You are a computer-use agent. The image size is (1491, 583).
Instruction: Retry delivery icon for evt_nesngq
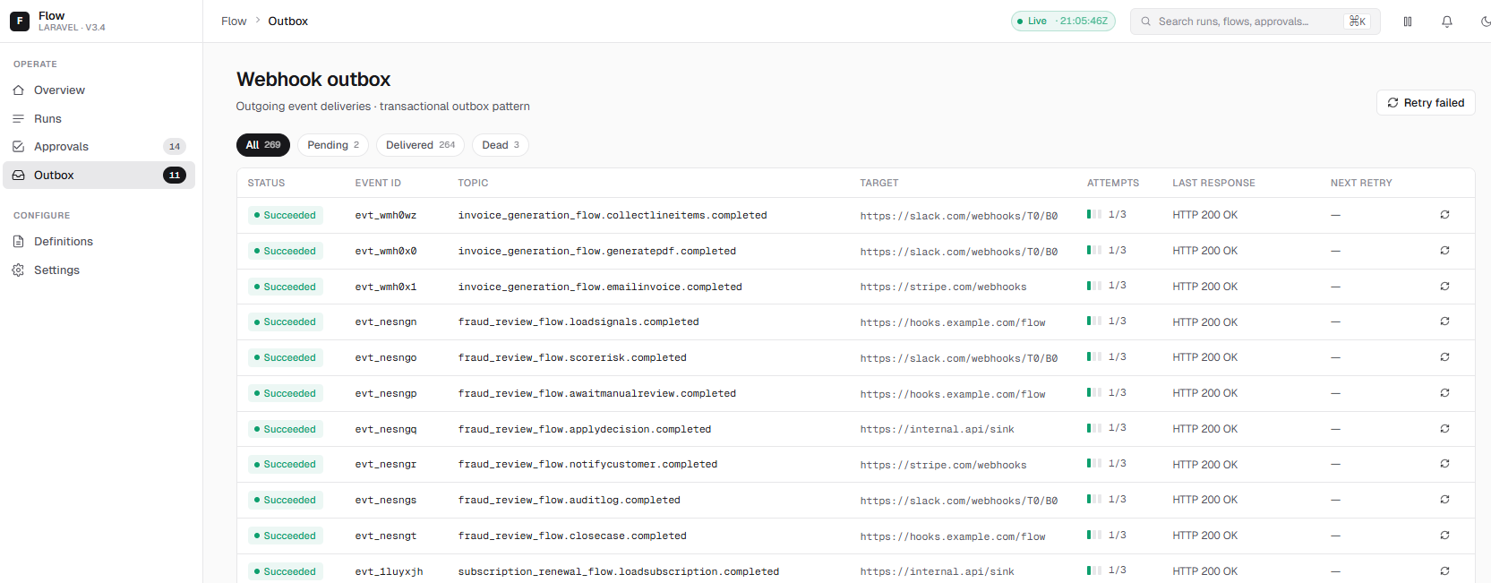pyautogui.click(x=1444, y=429)
